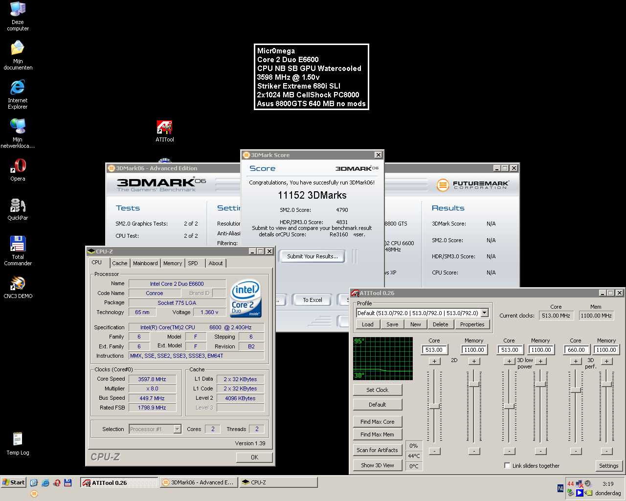This screenshot has width=626, height=501.
Task: Click Set Clock in ATITool
Action: [378, 390]
